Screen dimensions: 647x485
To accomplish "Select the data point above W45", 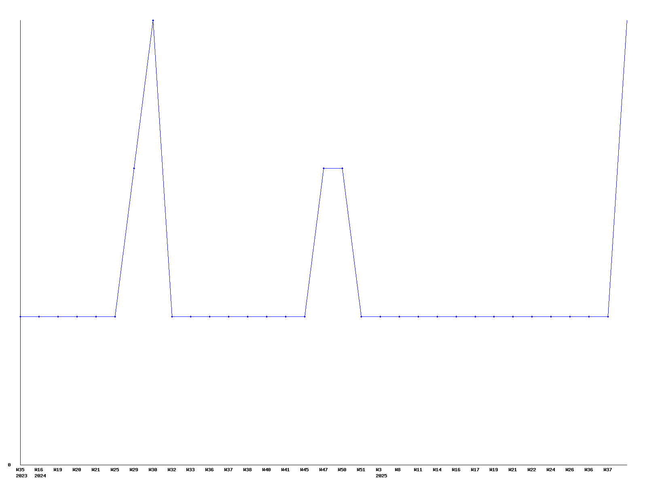I will click(304, 316).
